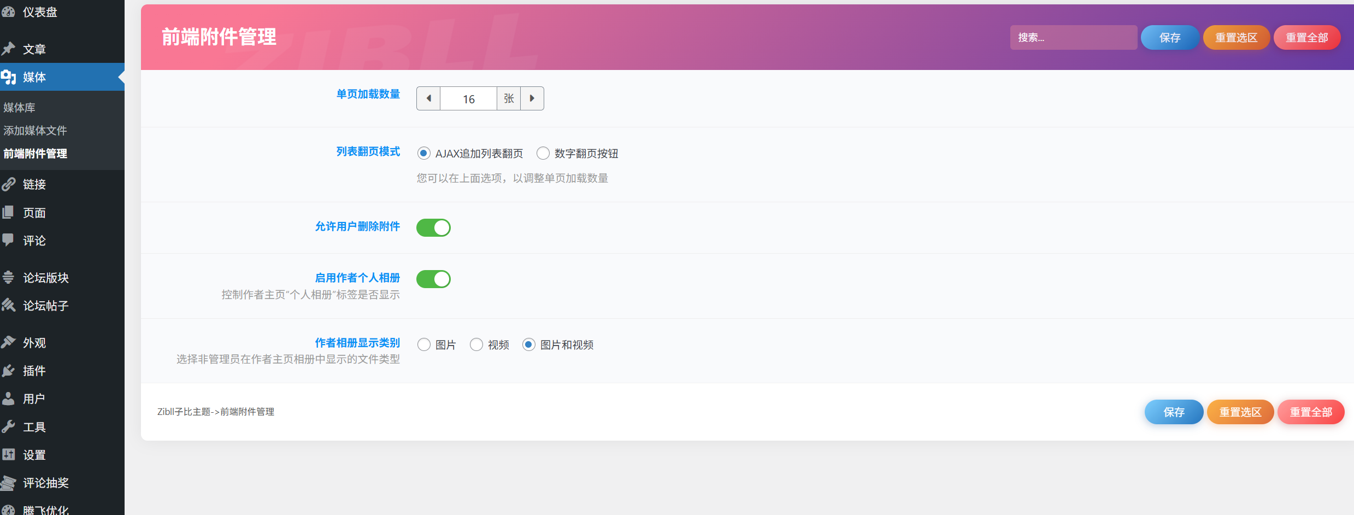
Task: Open 文章 menu item
Action: (62, 49)
